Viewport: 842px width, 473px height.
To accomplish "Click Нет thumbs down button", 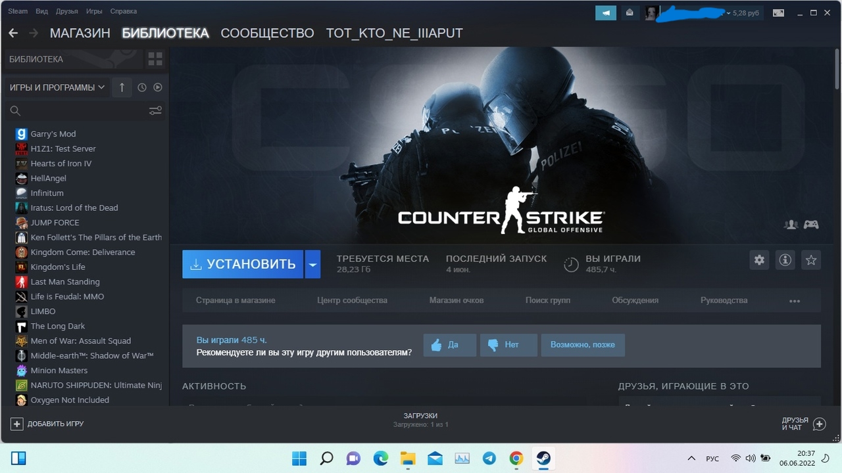I will [x=509, y=345].
